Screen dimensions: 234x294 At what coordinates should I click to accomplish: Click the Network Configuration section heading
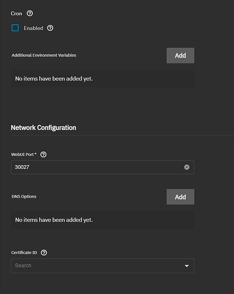pos(44,128)
